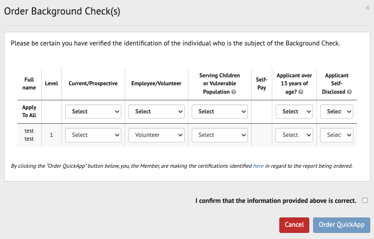Open Self-Disclosed dropdown in test test row
Screen dimensions: 374x239
337,135
